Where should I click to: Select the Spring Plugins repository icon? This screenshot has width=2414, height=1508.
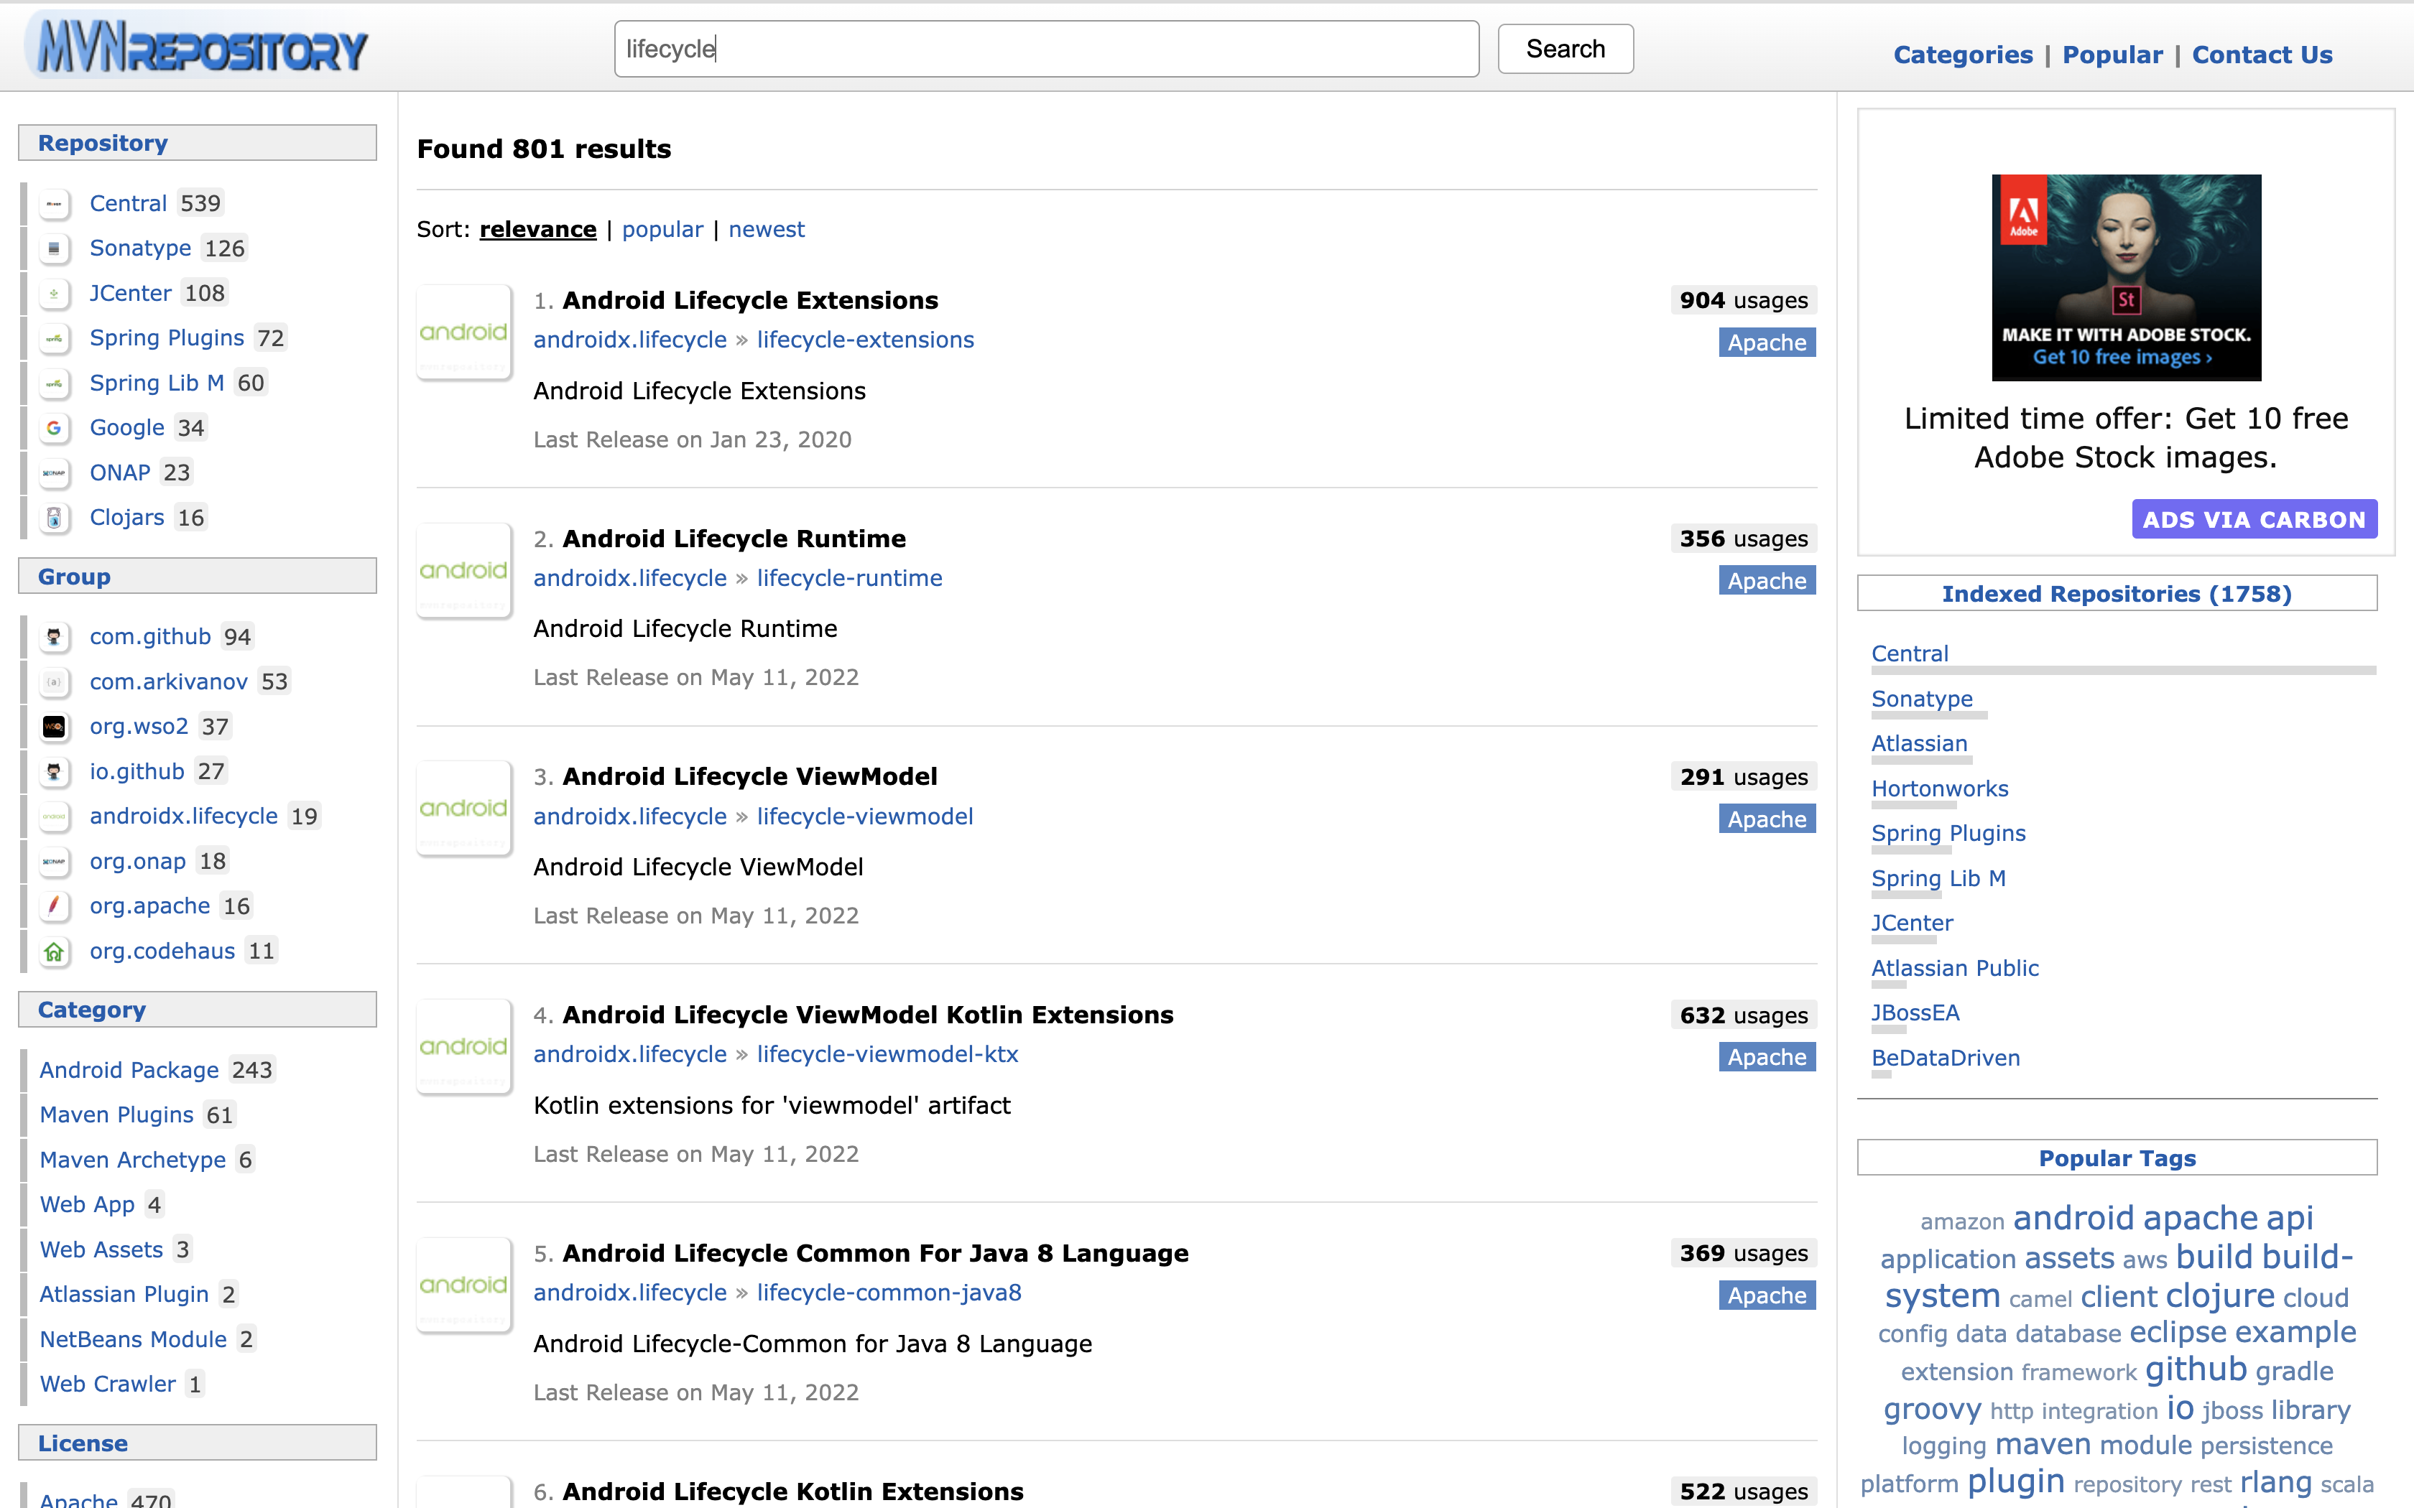pos(54,337)
